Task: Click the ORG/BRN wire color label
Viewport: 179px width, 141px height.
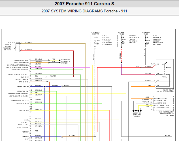Action: point(39,61)
